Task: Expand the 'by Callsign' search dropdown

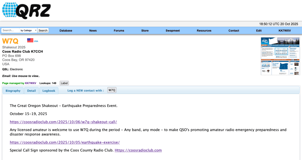Action: (x=28, y=30)
